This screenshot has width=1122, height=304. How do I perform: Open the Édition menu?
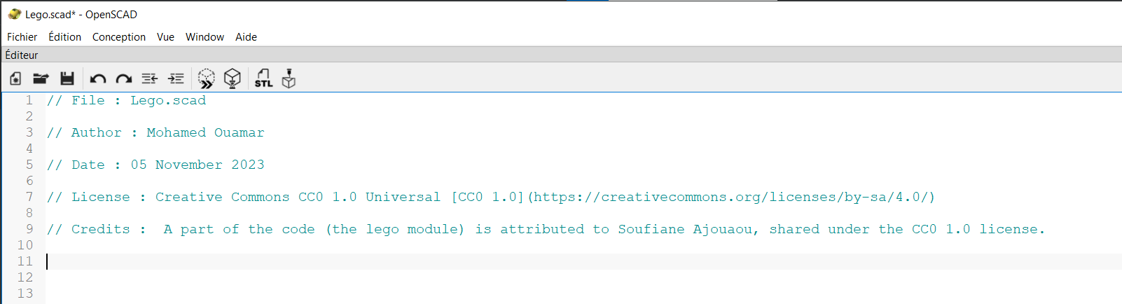point(64,37)
